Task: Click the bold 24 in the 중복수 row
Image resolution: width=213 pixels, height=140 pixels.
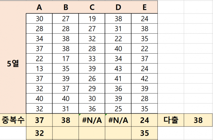Action: click(x=144, y=120)
